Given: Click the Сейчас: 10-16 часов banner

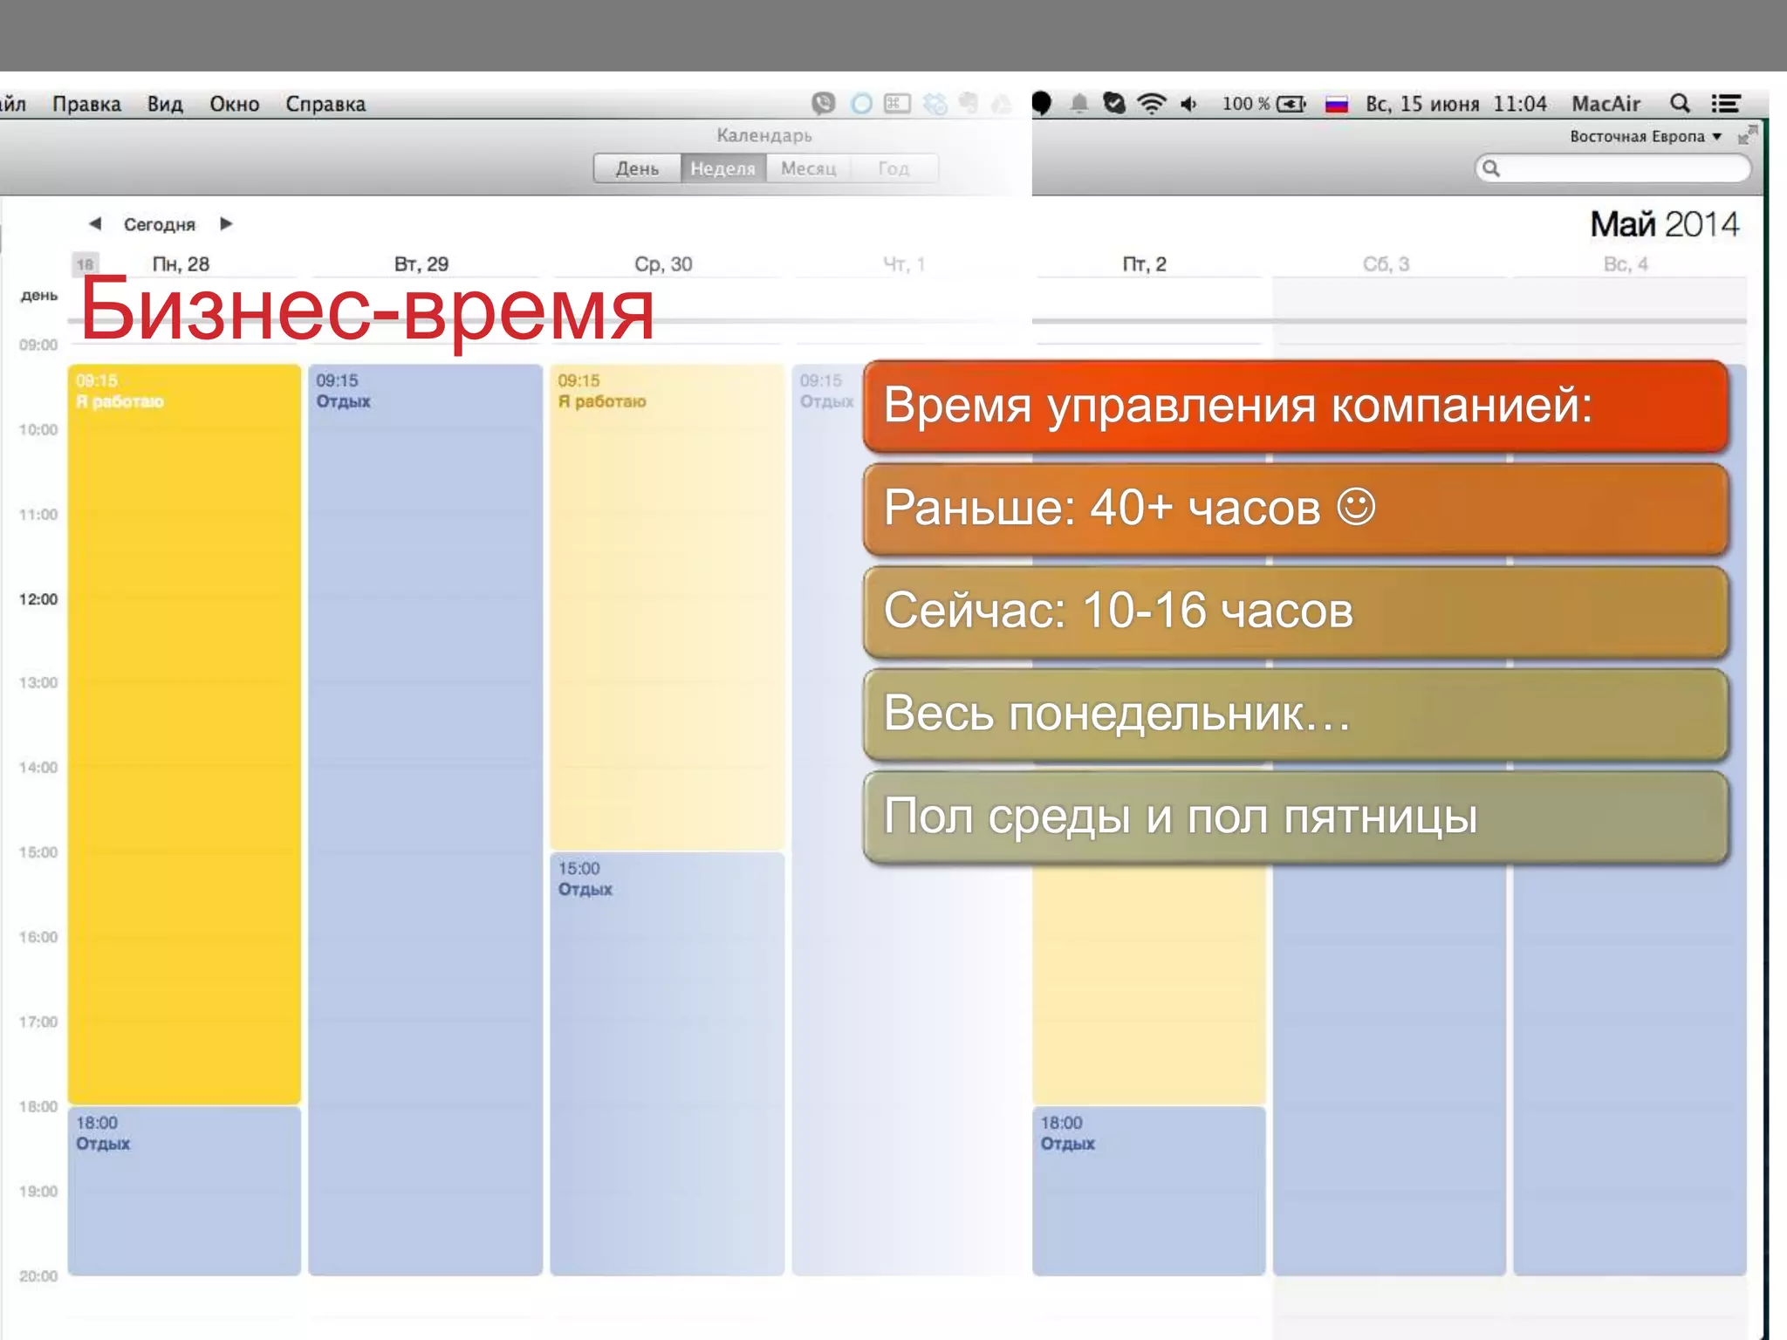Looking at the screenshot, I should [x=1296, y=611].
